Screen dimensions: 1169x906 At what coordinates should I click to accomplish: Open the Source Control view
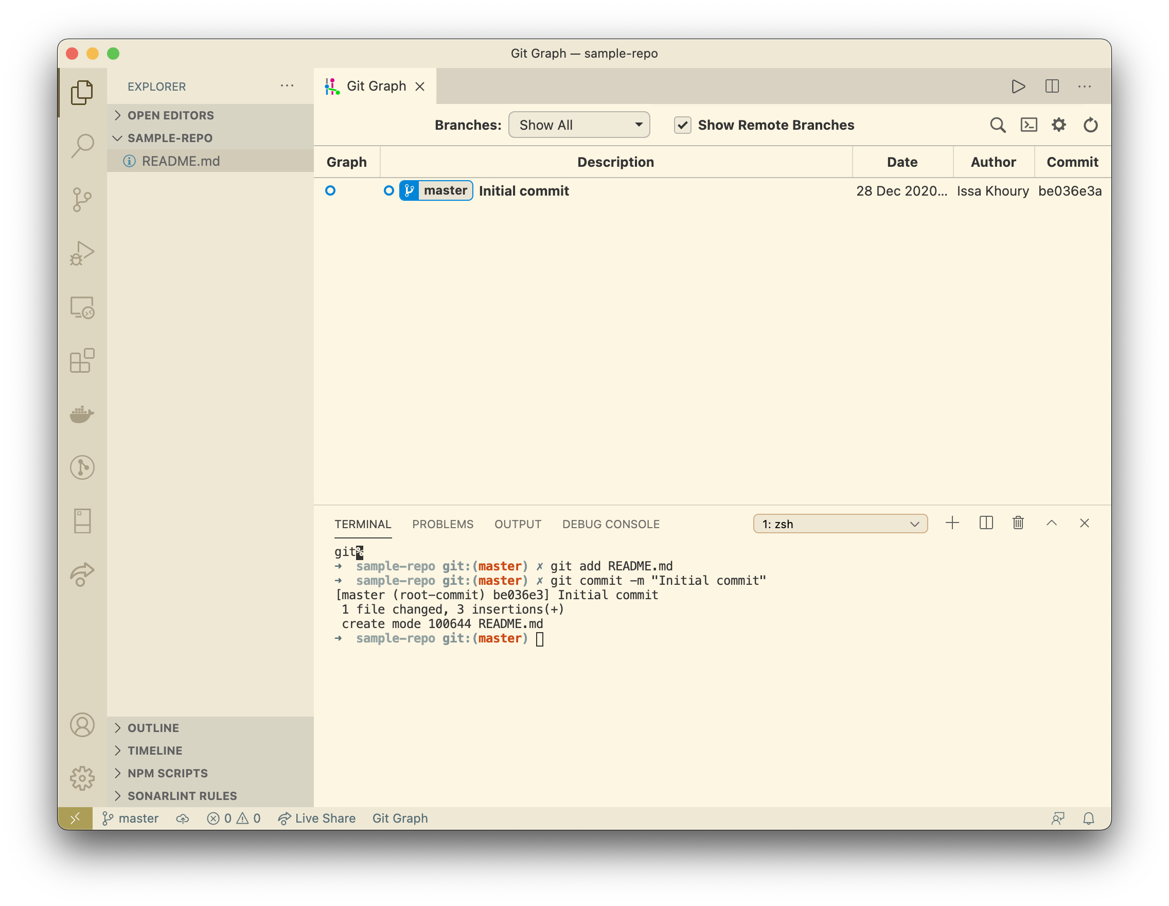82,200
